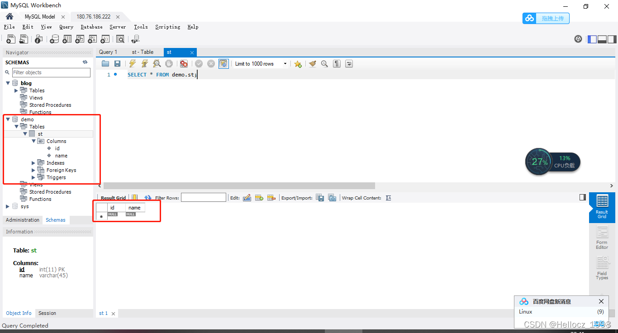The height and width of the screenshot is (333, 618).
Task: Open the Field Types side button
Action: [x=602, y=268]
